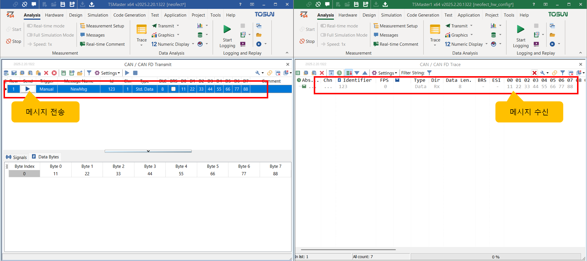Click blue play icon in Transmit toolbar
The width and height of the screenshot is (587, 261).
coord(127,73)
